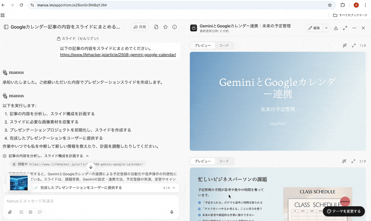Expand the 4/4 task progress chevron
The image size is (371, 221).
coord(174,188)
